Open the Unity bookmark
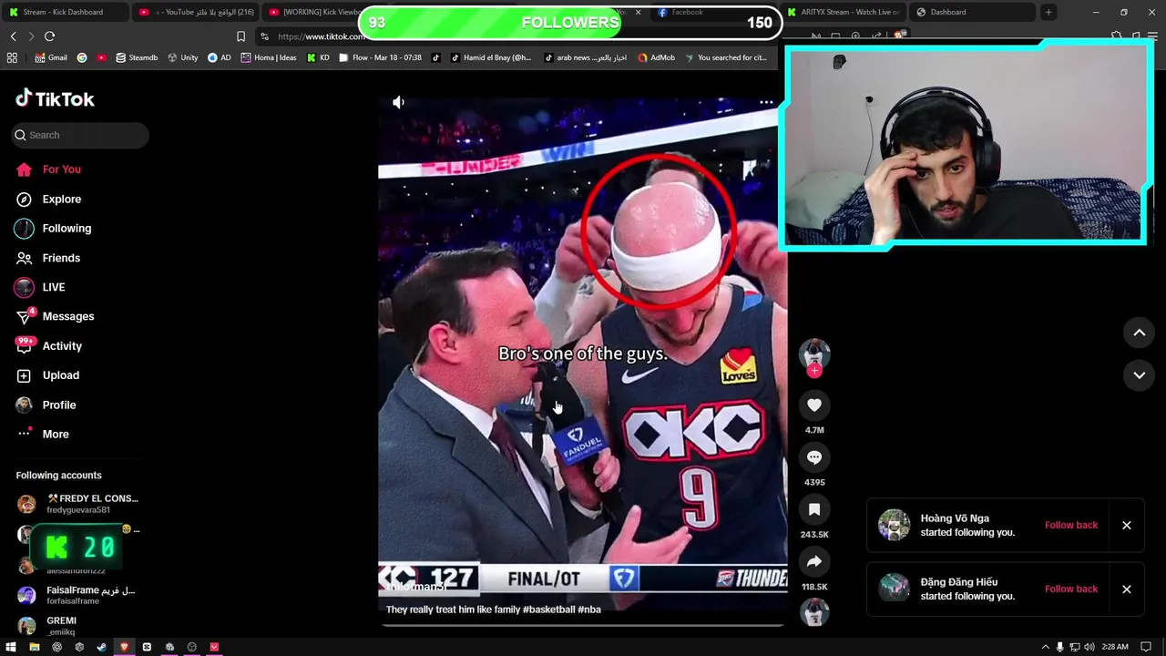The image size is (1166, 656). pos(182,57)
